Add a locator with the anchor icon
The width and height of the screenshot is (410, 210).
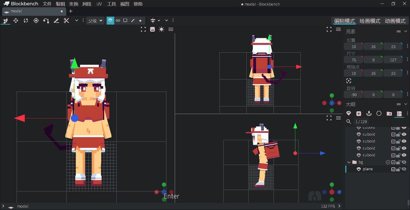369,114
